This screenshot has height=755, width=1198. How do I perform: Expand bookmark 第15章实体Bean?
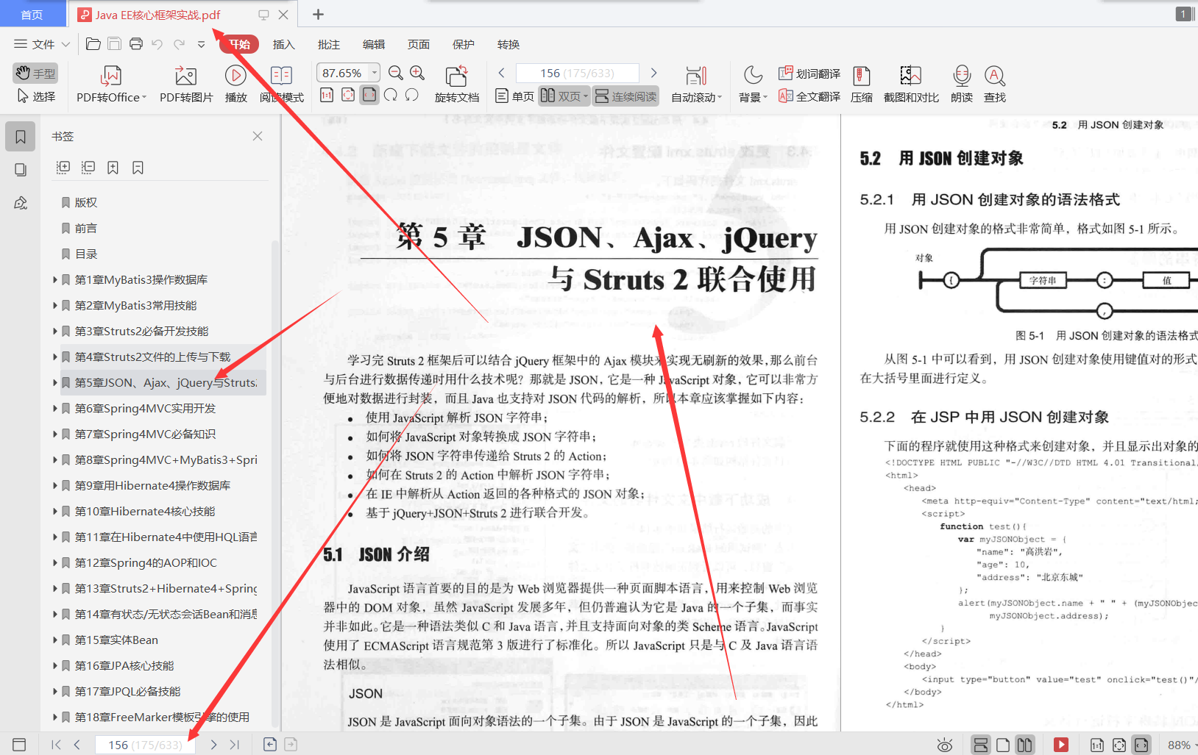pos(55,640)
